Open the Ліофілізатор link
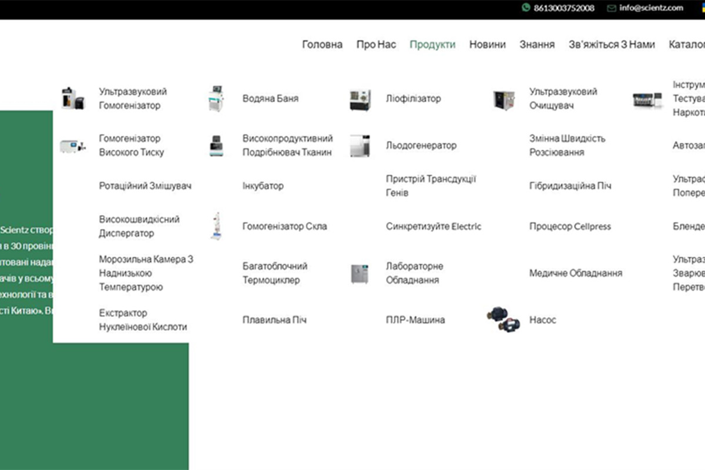Viewport: 705px width, 470px height. (413, 99)
